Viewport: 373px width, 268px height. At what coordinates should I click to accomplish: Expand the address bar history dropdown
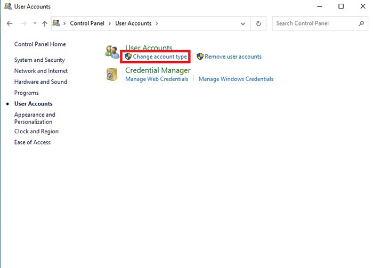click(x=243, y=23)
